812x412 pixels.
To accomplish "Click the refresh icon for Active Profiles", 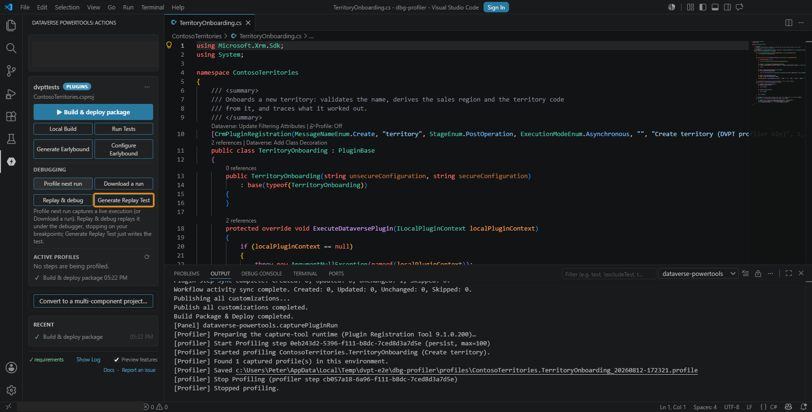I will point(147,257).
